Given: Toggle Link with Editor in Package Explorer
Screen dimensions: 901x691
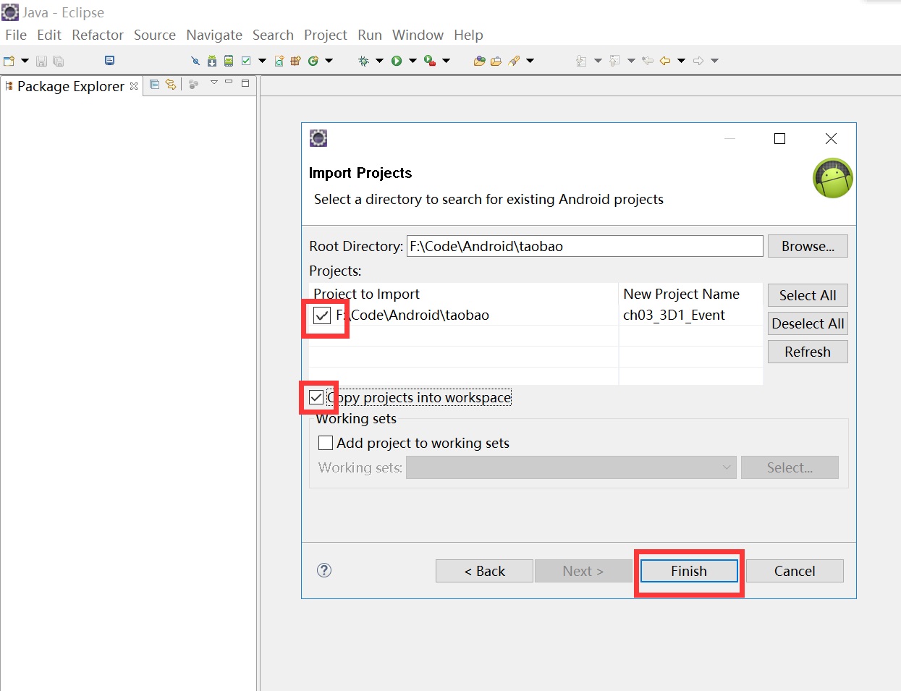Looking at the screenshot, I should click(172, 85).
